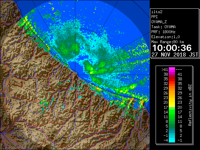The height and width of the screenshot is (150, 200).
Task: Click the 'ilts2' label in the info box
Action: [157, 12]
